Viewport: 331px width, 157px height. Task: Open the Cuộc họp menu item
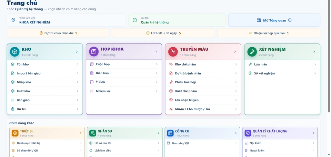tap(124, 64)
